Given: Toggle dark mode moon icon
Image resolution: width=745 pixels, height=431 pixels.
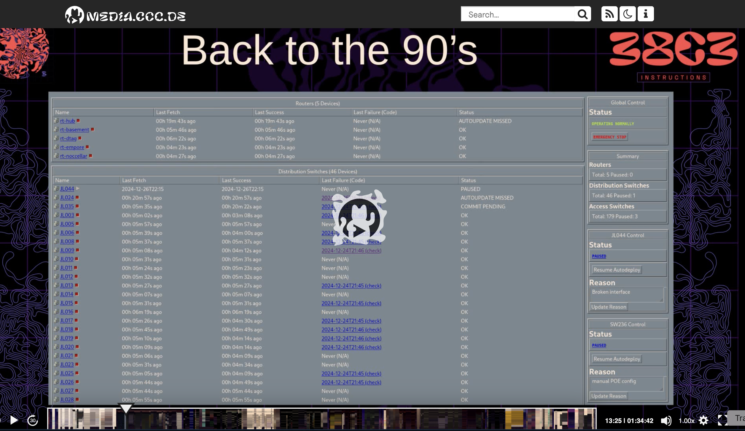Looking at the screenshot, I should (x=627, y=14).
